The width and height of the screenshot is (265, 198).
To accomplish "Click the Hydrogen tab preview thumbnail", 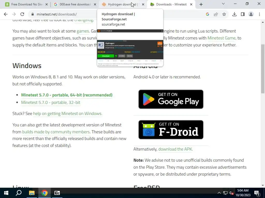I will (x=130, y=48).
